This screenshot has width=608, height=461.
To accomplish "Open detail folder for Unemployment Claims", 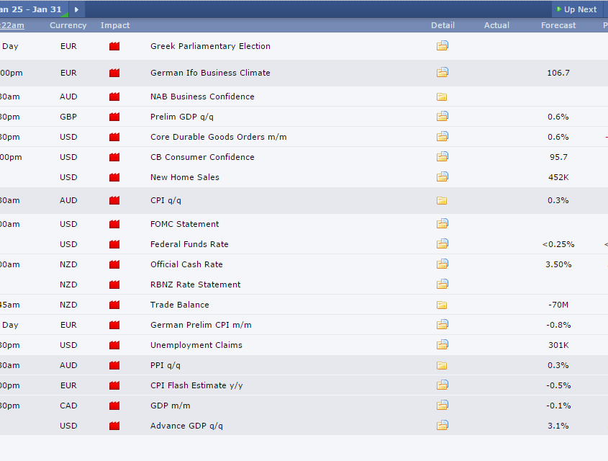I will (442, 345).
